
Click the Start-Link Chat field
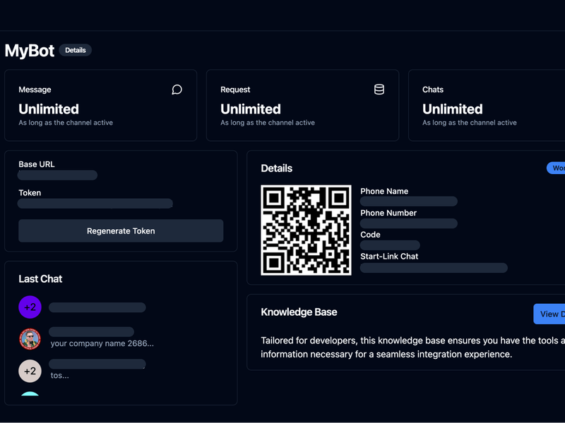pyautogui.click(x=434, y=268)
